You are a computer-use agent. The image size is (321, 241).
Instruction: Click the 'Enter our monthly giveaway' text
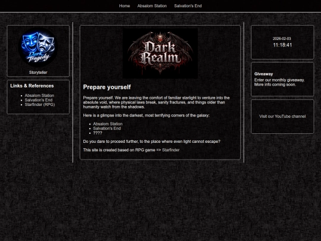pyautogui.click(x=279, y=80)
